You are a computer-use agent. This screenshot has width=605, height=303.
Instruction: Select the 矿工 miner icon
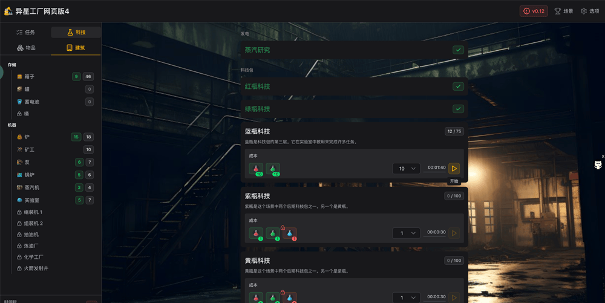click(20, 149)
